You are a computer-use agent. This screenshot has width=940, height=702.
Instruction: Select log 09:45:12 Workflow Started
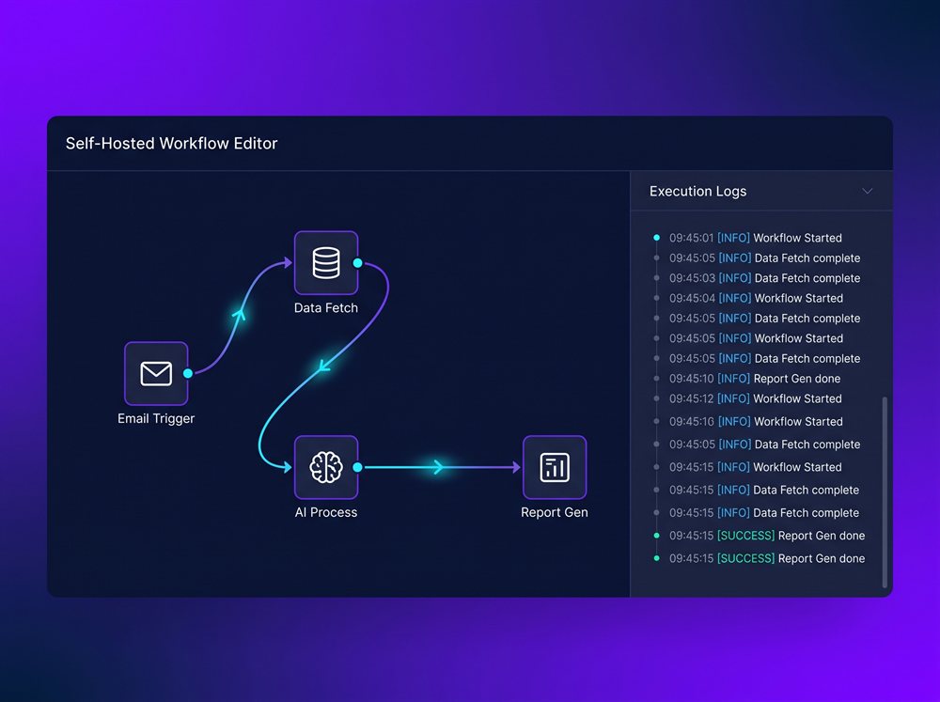pos(756,398)
